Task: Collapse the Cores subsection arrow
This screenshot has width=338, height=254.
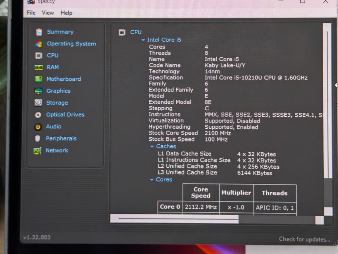Action: coord(152,180)
